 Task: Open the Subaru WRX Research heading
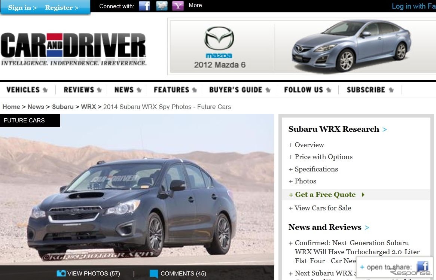point(334,129)
